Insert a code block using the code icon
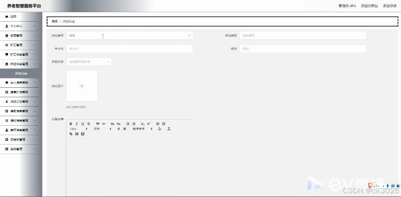The width and height of the screenshot is (401, 197). 104,124
